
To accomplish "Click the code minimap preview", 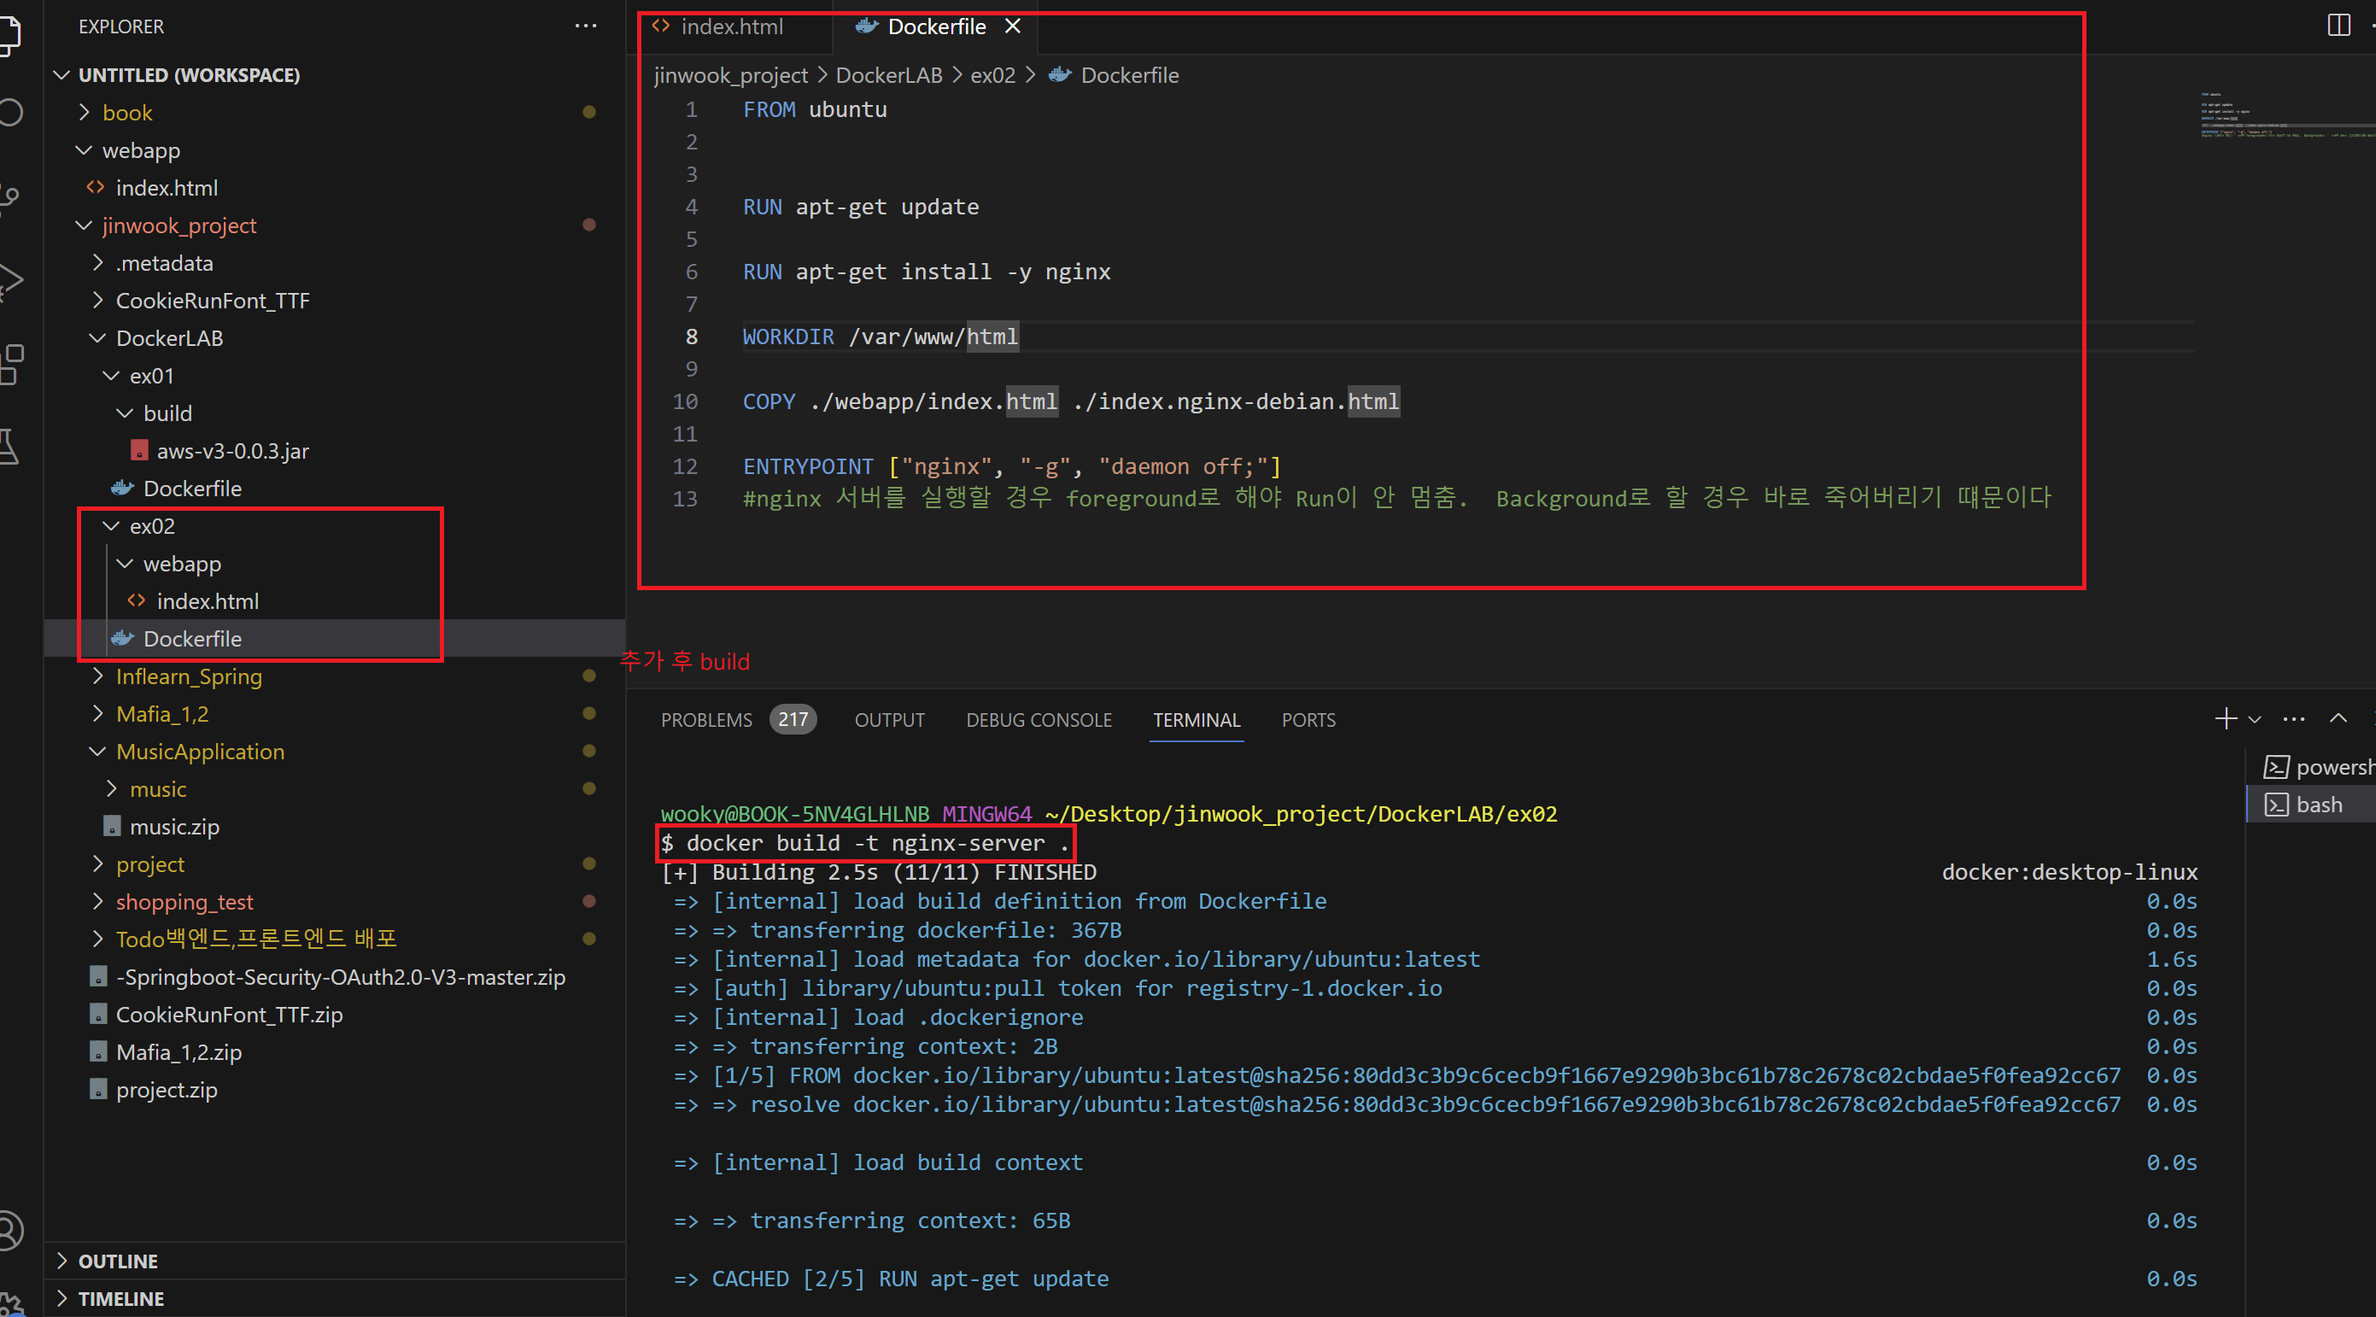I will [x=2279, y=115].
